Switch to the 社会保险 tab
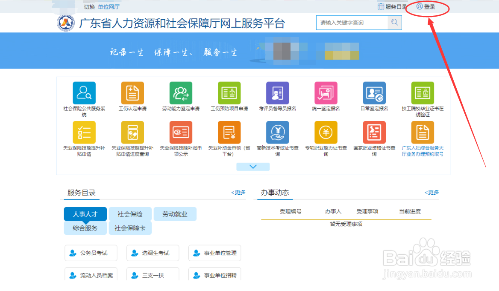Viewport: 499px width, 291px height. (x=130, y=214)
